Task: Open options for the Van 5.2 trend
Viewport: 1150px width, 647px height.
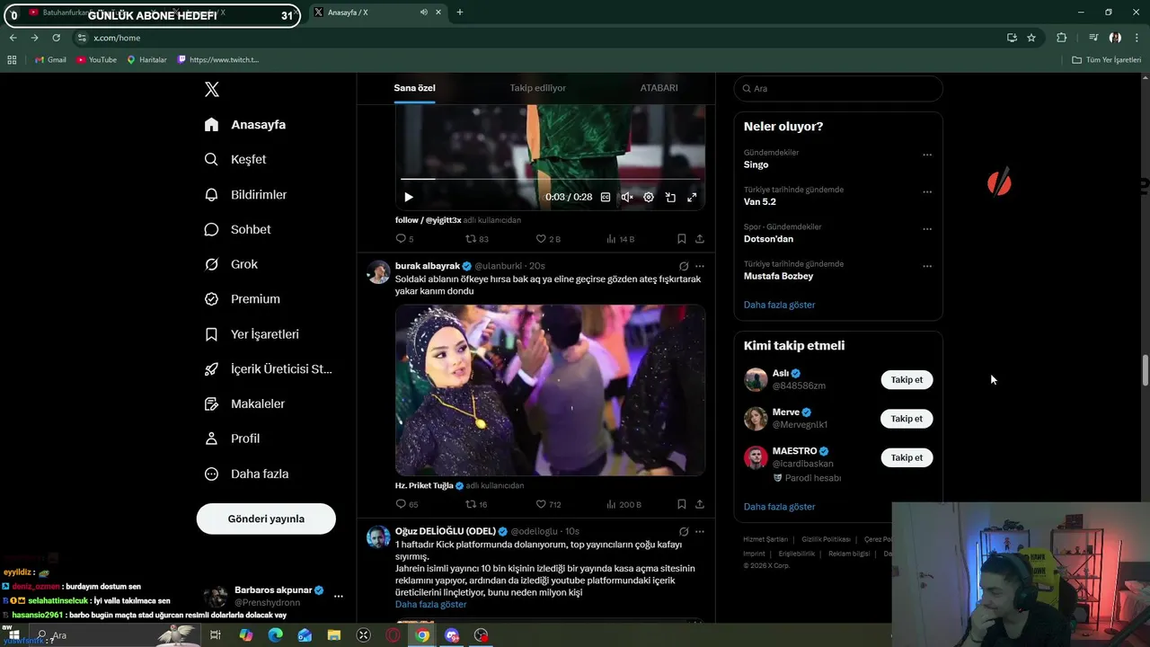Action: click(927, 191)
